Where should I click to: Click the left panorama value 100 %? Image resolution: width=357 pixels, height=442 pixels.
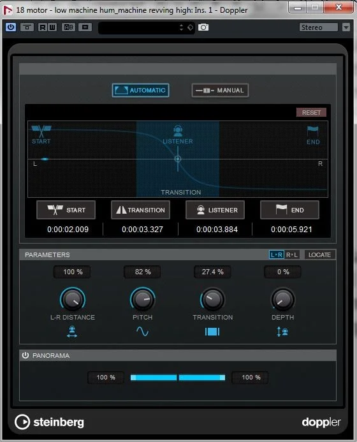click(106, 378)
